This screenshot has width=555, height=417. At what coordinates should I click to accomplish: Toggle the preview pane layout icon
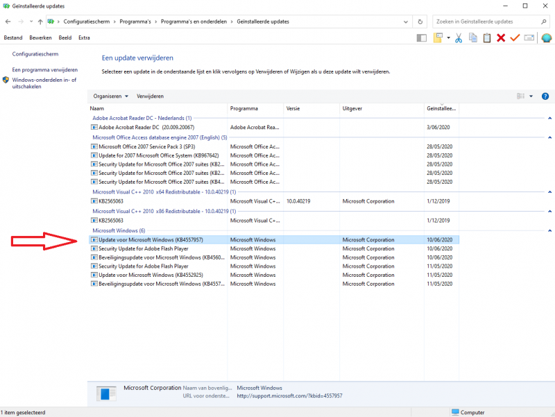(421, 37)
